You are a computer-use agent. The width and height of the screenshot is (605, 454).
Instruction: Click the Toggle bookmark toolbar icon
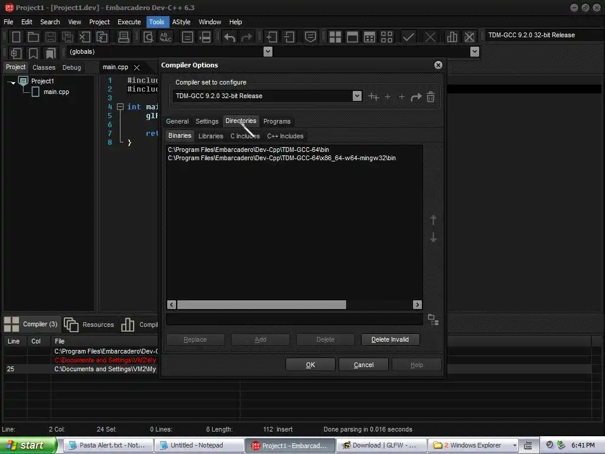(x=34, y=53)
